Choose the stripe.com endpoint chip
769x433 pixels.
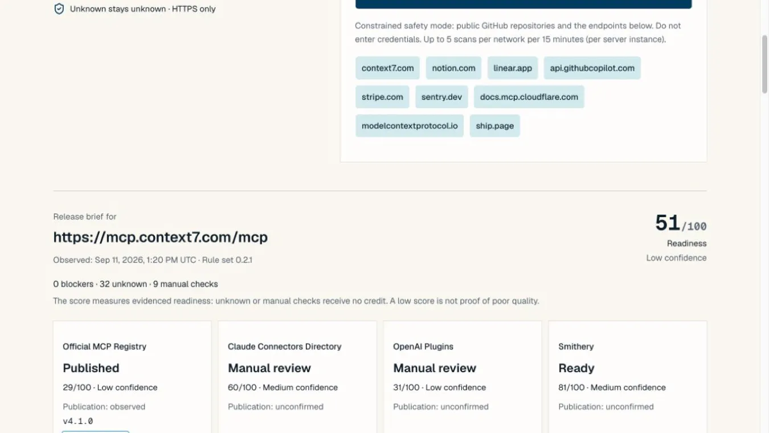click(x=382, y=97)
